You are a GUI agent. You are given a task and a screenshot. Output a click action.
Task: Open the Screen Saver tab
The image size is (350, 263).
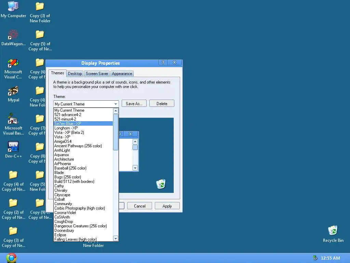coord(97,74)
